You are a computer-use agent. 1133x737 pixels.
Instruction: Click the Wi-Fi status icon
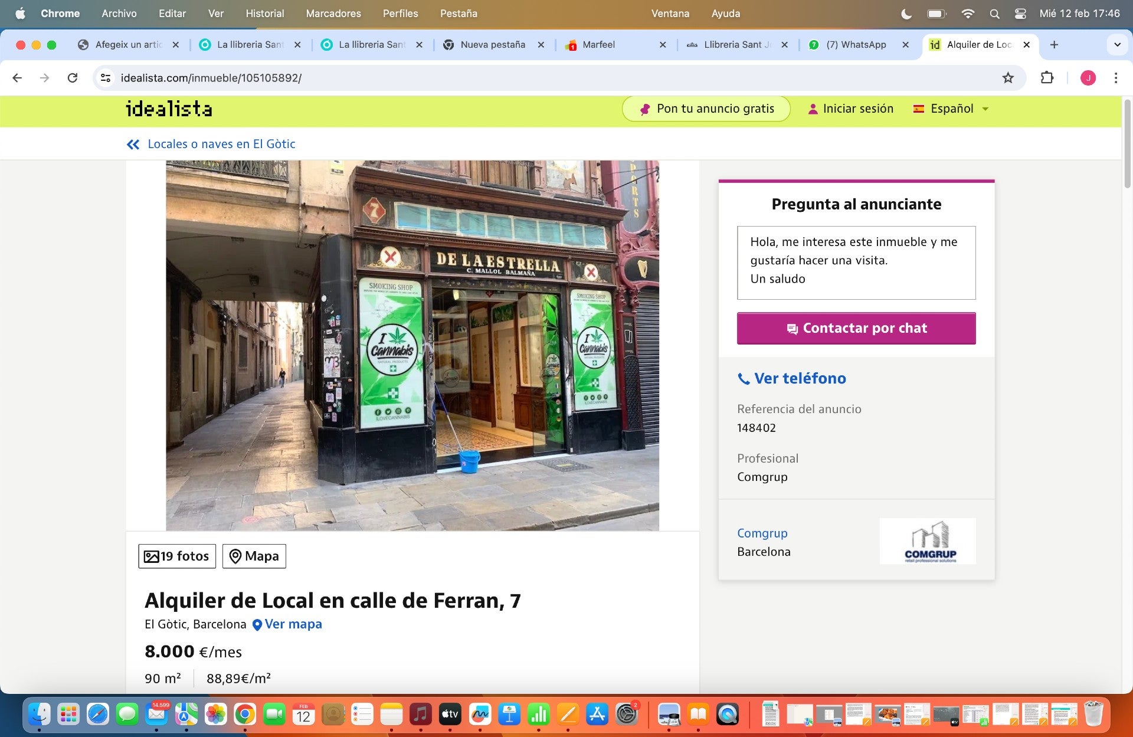[x=967, y=14]
